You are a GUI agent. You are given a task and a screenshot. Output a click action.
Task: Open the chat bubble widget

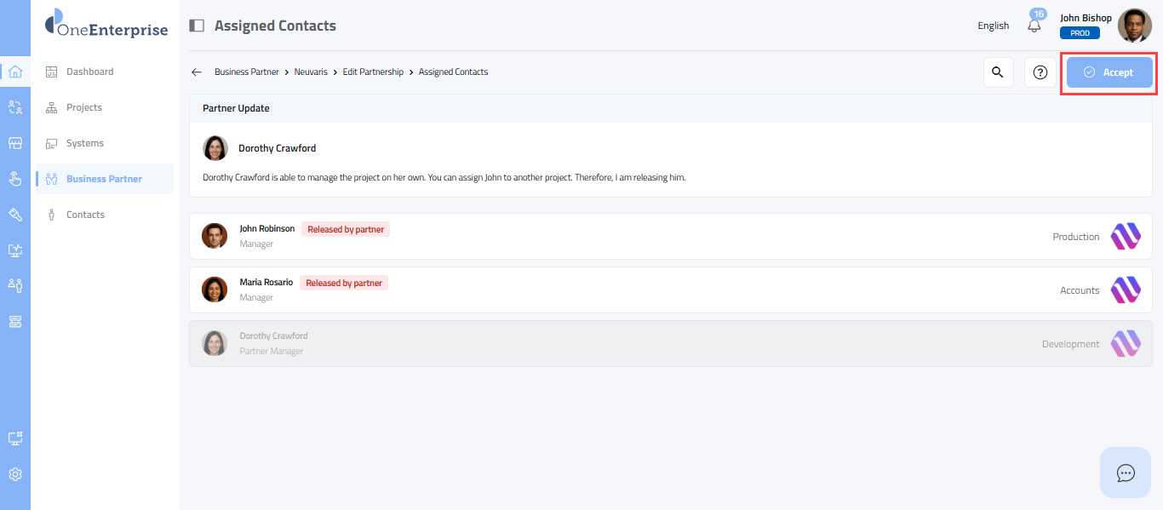click(1126, 473)
